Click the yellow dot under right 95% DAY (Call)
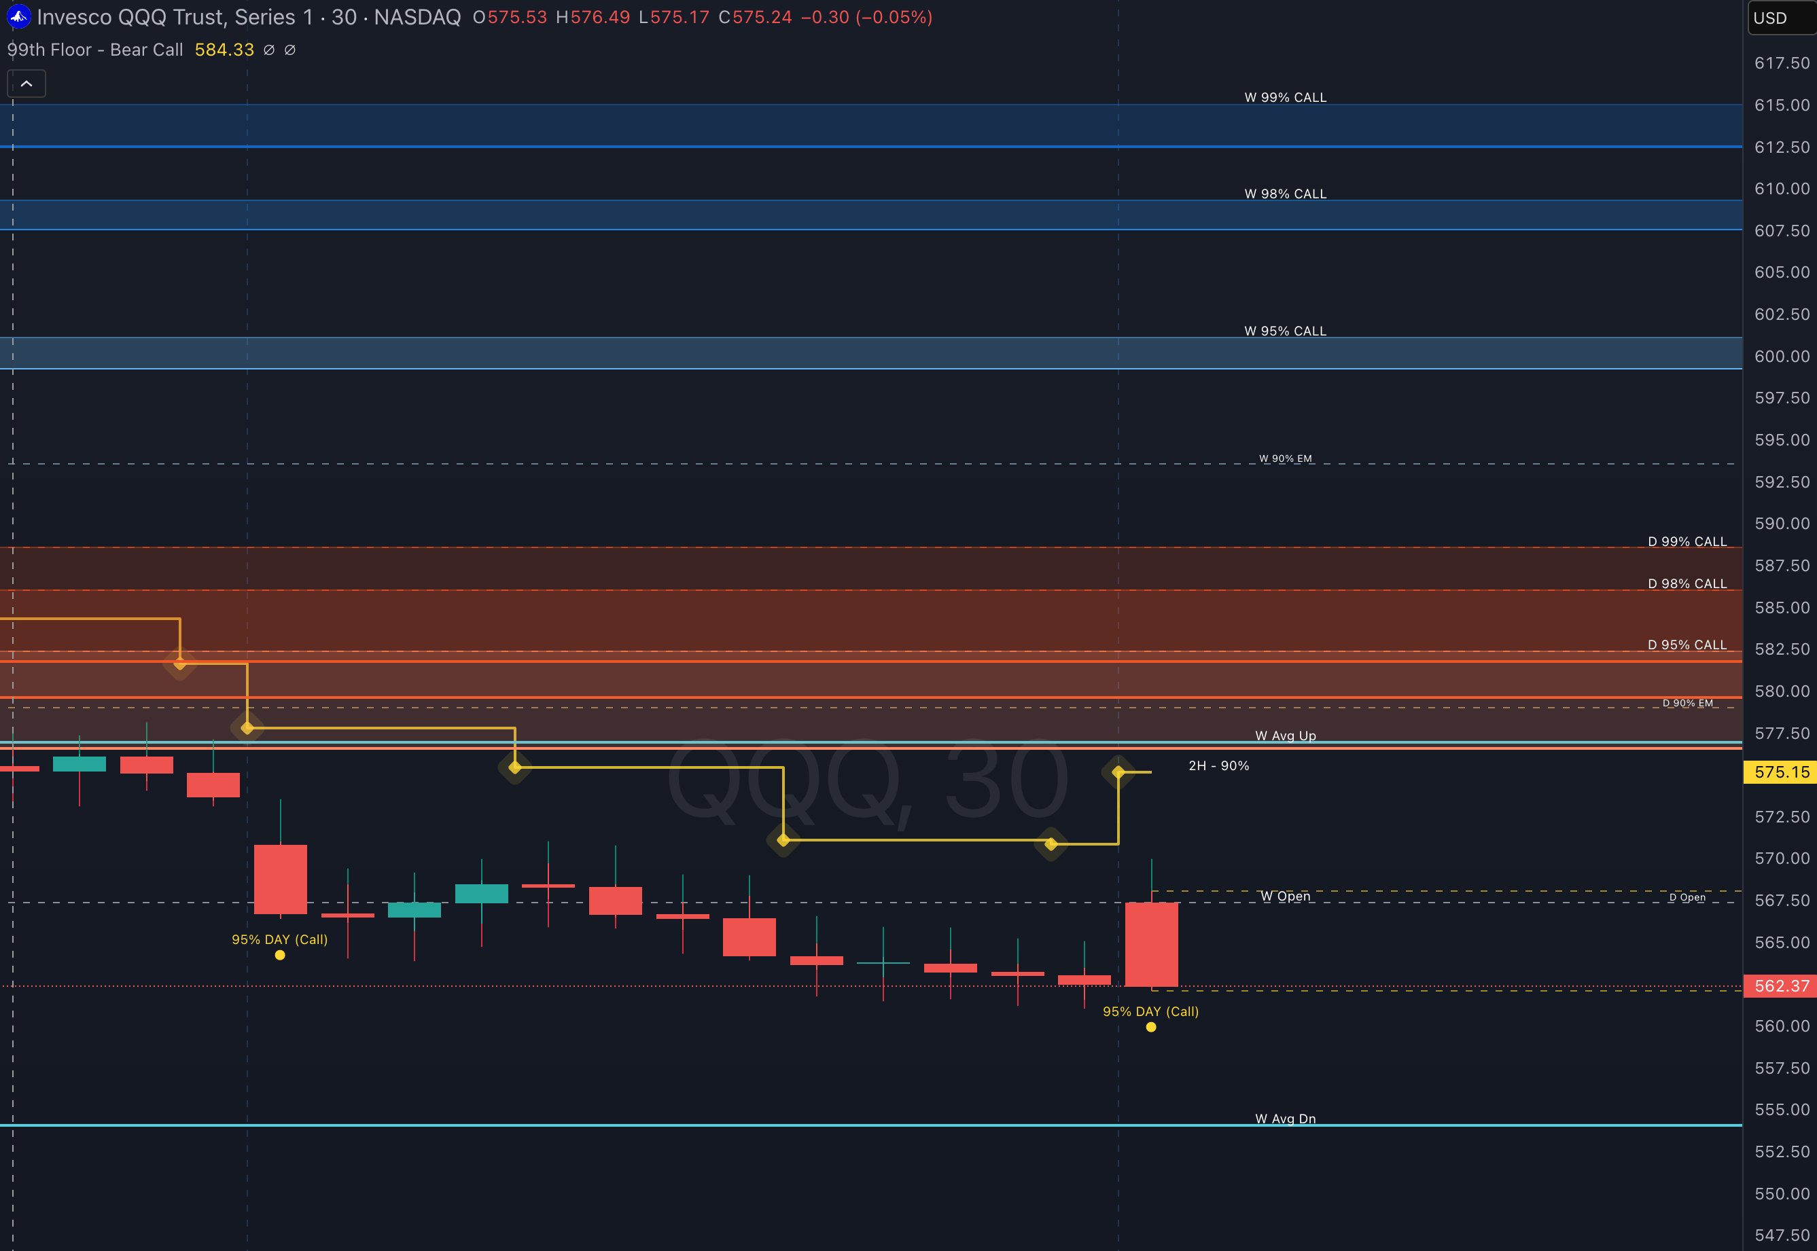This screenshot has width=1817, height=1251. point(1150,1028)
